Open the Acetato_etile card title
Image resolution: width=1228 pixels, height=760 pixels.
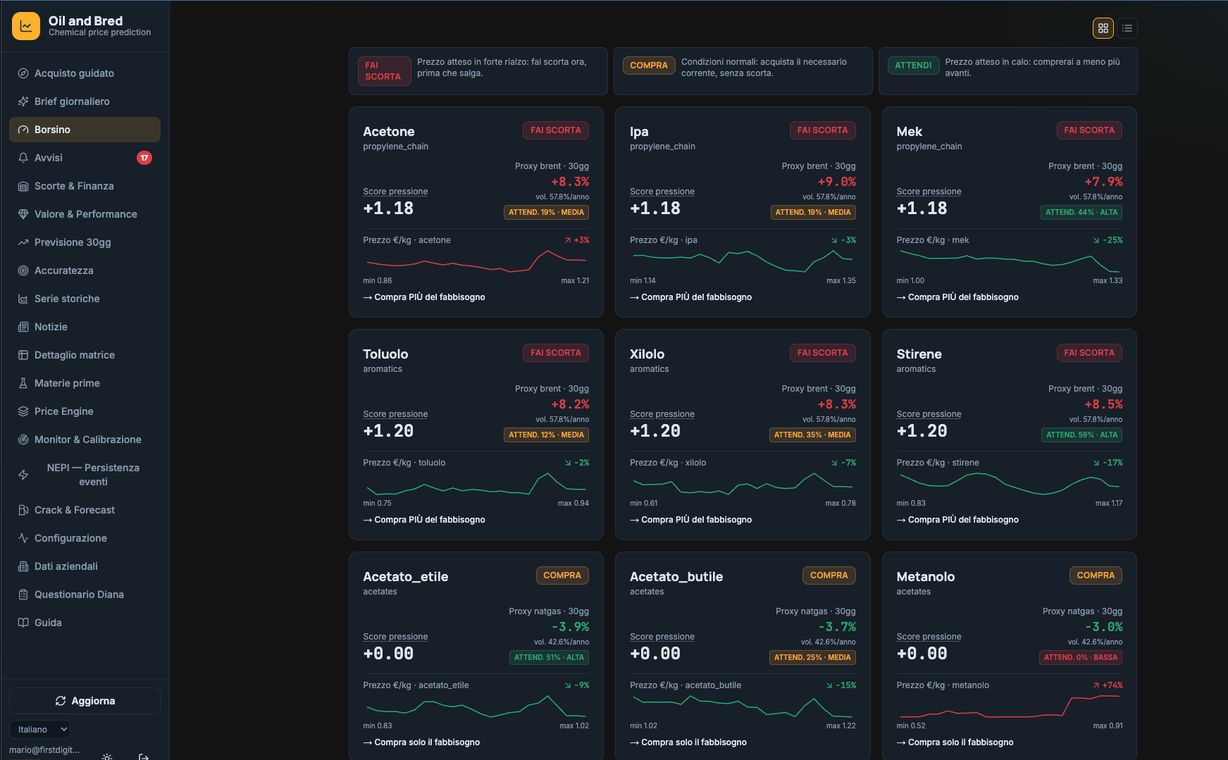coord(406,577)
